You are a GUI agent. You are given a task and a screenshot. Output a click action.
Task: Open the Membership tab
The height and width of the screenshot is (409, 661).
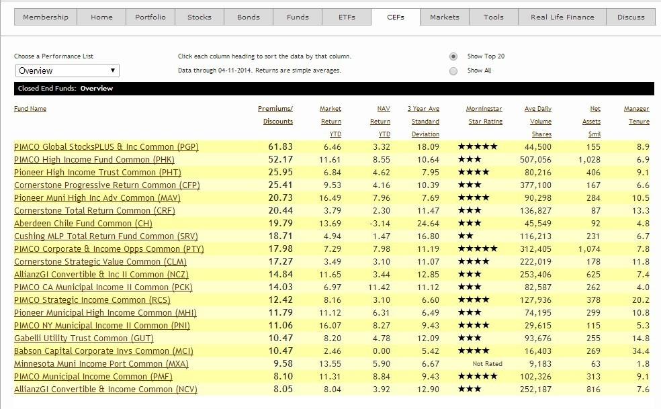click(46, 17)
